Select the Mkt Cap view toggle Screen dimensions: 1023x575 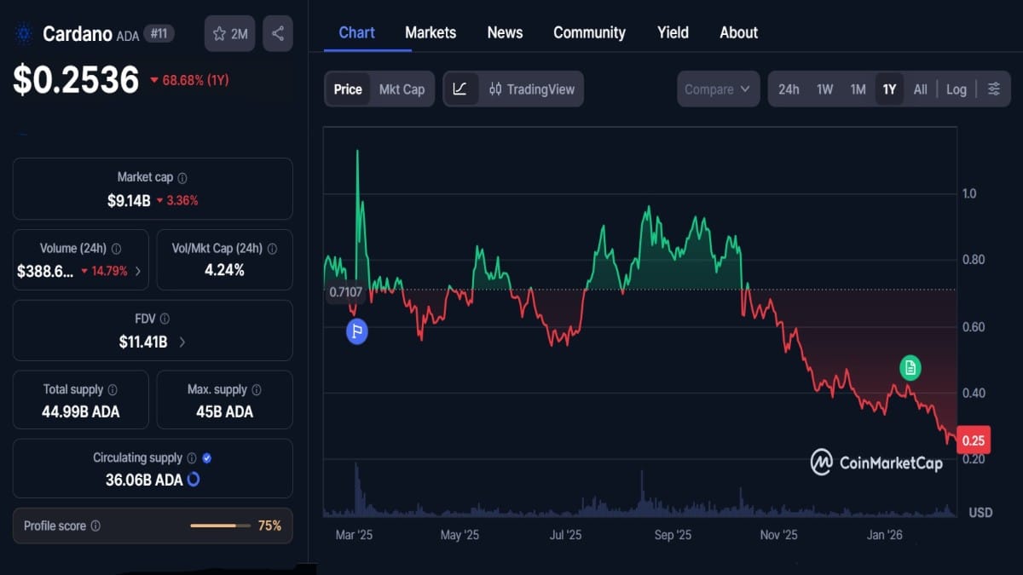[x=402, y=89]
